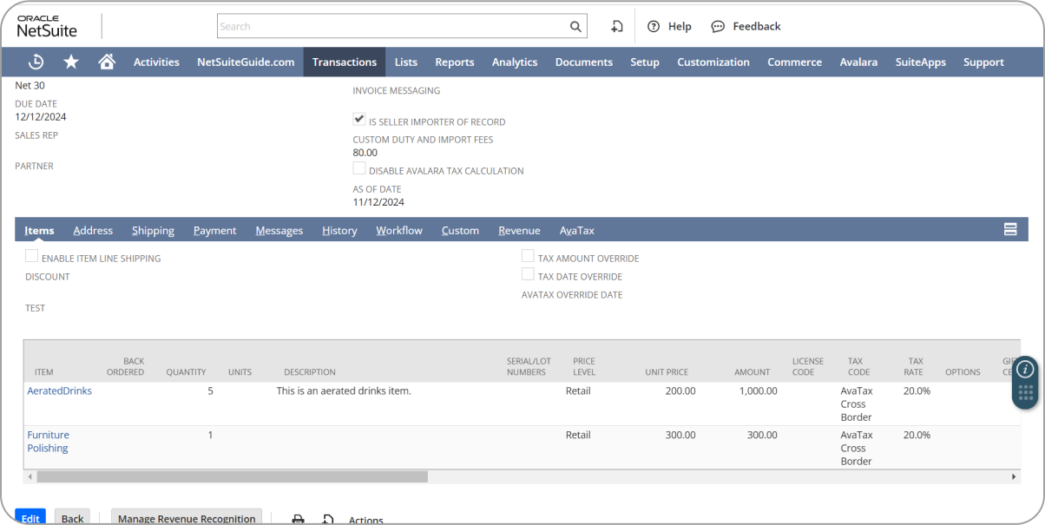The width and height of the screenshot is (1045, 525).
Task: Open recent records with the clock icon
Action: coord(36,62)
